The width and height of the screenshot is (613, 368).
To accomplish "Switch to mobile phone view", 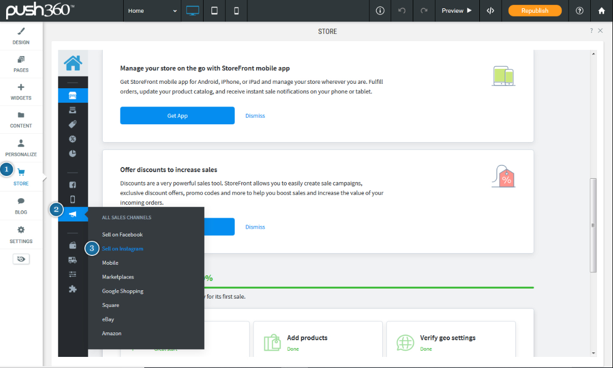I will [x=236, y=11].
